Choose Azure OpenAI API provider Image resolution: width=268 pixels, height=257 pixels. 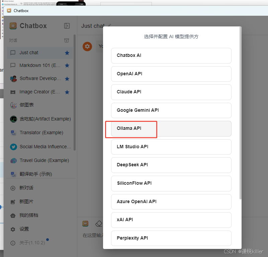171,201
